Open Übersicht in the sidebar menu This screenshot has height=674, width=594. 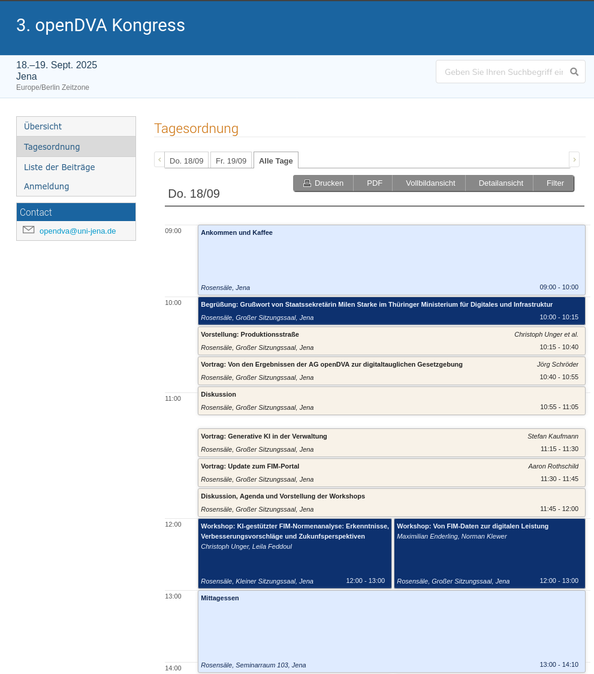(43, 126)
